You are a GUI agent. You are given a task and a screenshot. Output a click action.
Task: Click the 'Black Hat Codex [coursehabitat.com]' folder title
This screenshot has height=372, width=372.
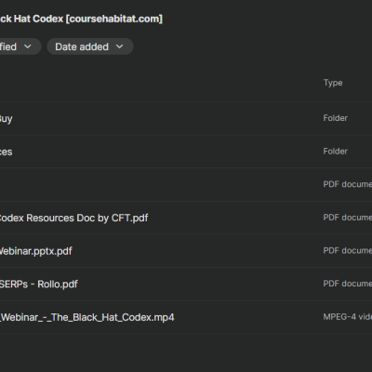click(x=81, y=19)
